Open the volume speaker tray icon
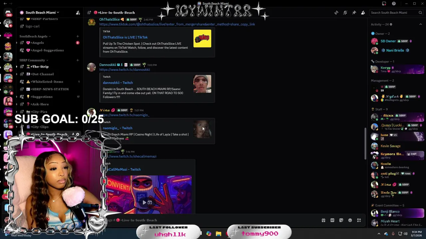426x239 pixels. pos(405,234)
